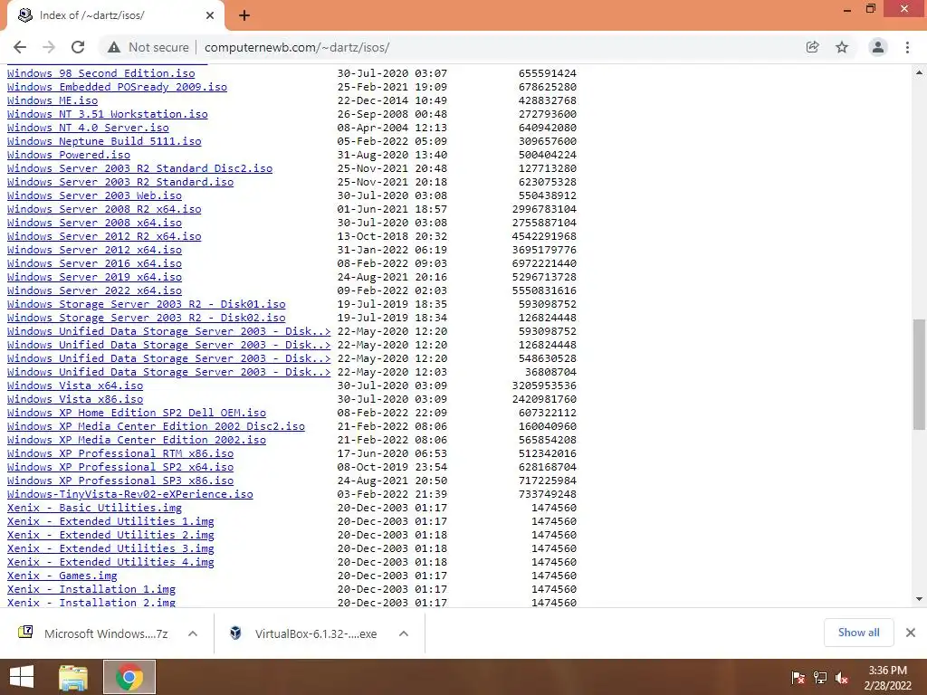Reload the current page
Image resolution: width=927 pixels, height=695 pixels.
(78, 47)
